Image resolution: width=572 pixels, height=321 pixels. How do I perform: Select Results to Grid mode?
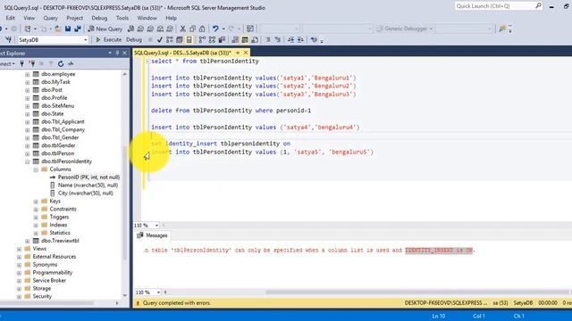click(245, 39)
